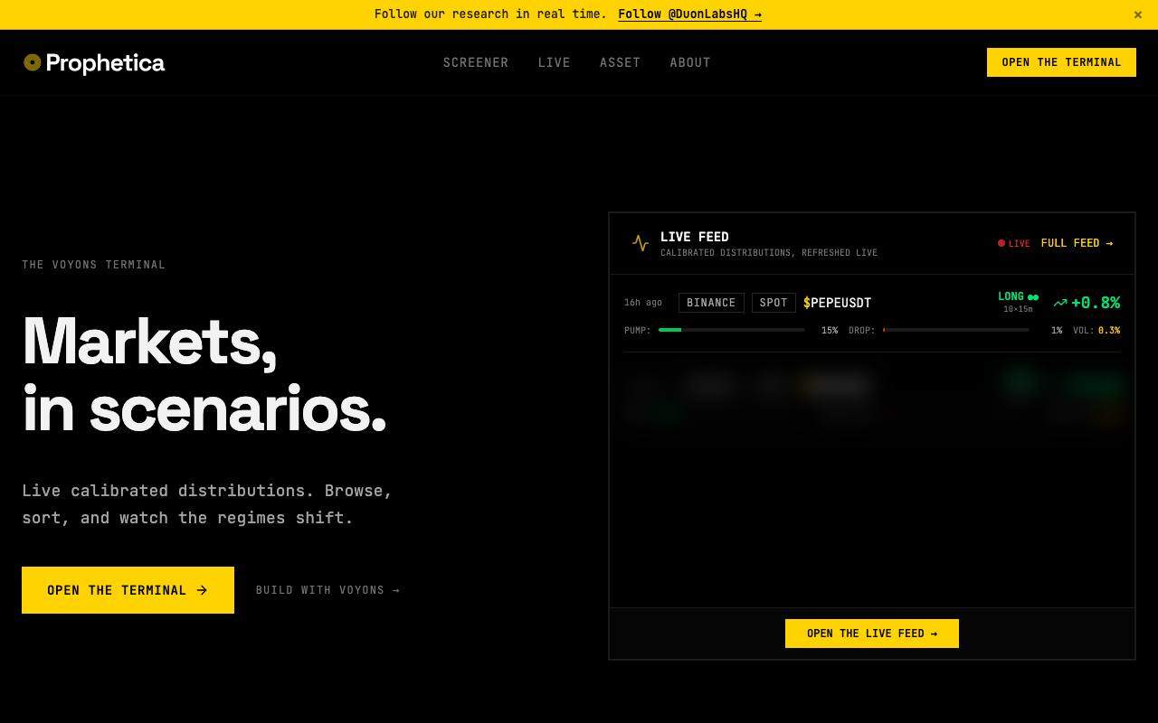Open the $PEPEUSDT ticker entry
Viewport: 1158px width, 723px height.
[x=838, y=303]
